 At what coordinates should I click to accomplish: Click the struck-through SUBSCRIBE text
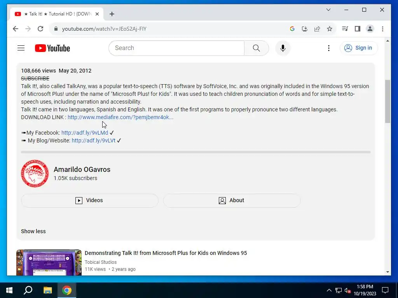pyautogui.click(x=35, y=78)
